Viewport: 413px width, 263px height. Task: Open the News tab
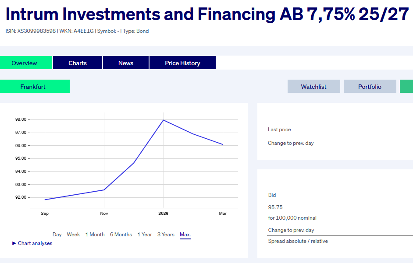(x=126, y=63)
